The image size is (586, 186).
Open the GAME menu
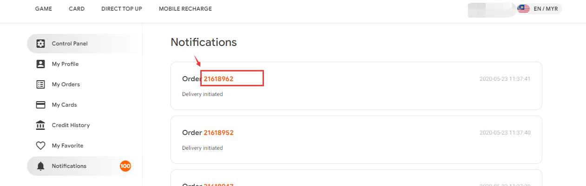pyautogui.click(x=44, y=9)
